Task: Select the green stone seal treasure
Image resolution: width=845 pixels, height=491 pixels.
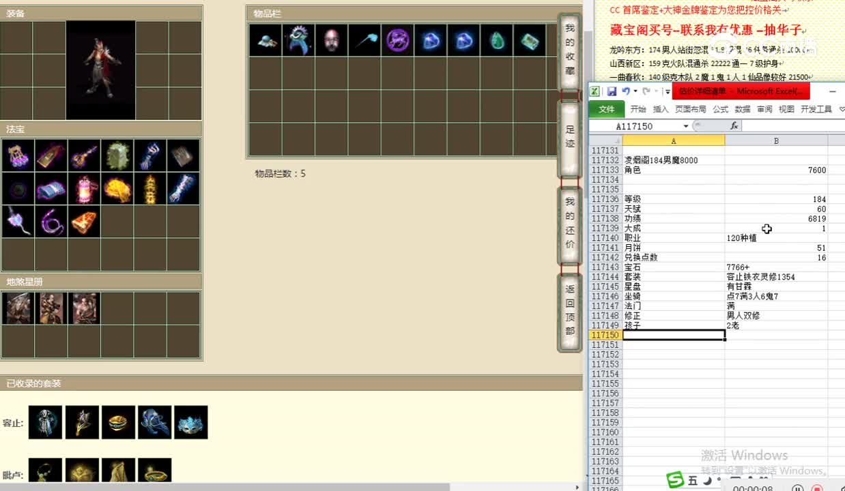Action: click(118, 155)
